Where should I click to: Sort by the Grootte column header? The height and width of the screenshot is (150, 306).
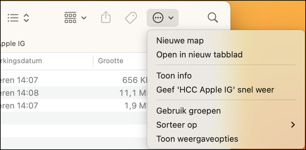pyautogui.click(x=110, y=61)
